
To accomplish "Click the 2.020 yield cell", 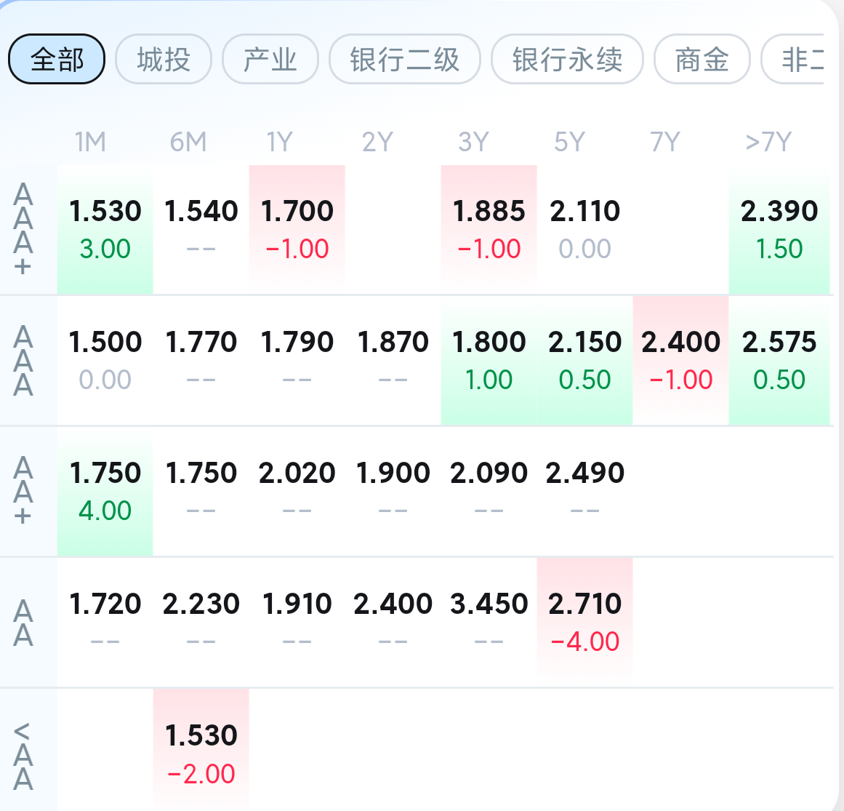I will click(x=297, y=491).
